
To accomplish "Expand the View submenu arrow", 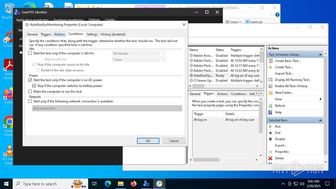I will (x=321, y=99).
